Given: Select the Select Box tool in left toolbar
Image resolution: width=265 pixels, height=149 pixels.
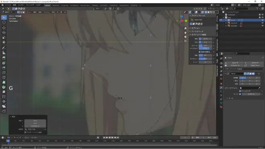Looking at the screenshot, I should coord(4,18).
